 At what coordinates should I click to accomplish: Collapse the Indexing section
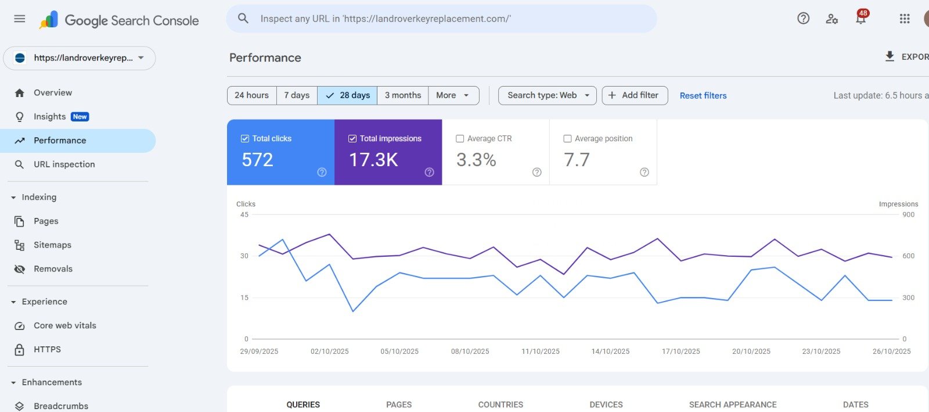pyautogui.click(x=13, y=198)
